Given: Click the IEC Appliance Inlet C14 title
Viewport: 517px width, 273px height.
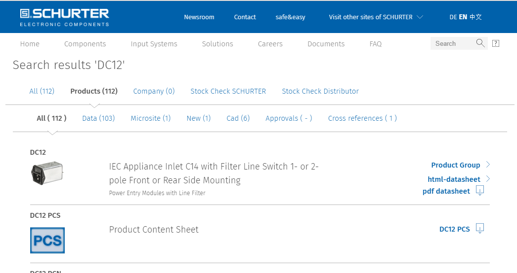Looking at the screenshot, I should point(214,173).
